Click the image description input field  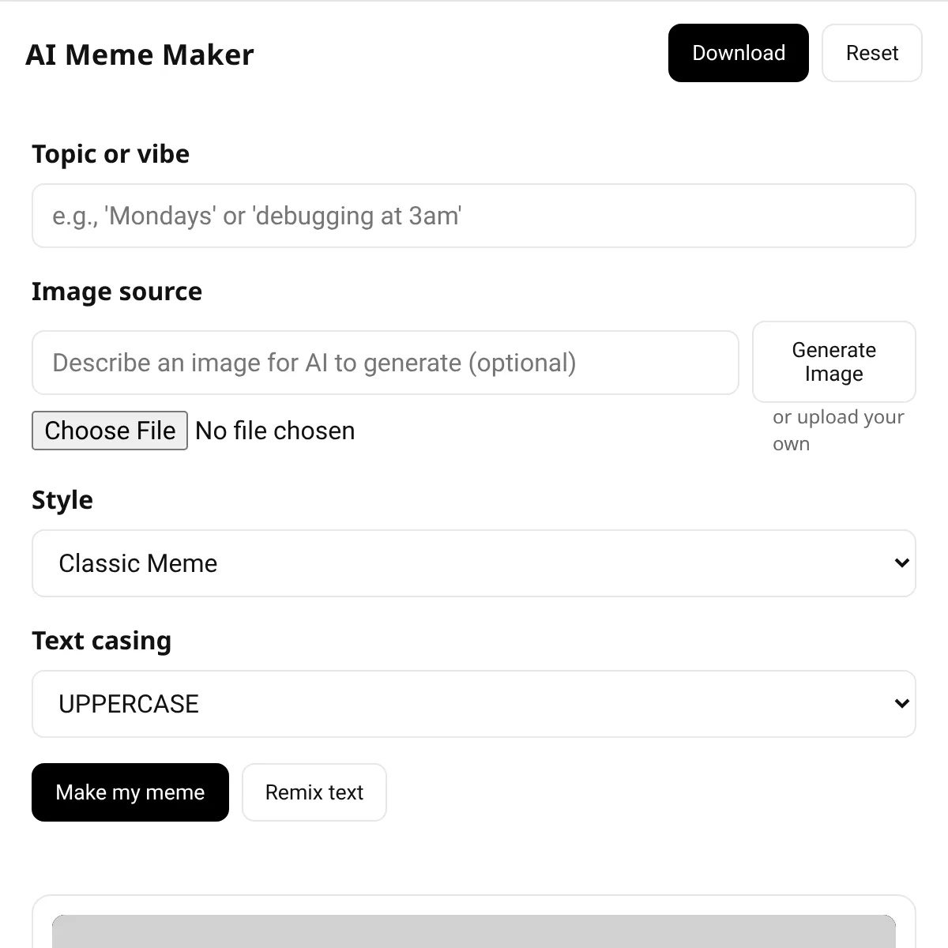pos(385,363)
